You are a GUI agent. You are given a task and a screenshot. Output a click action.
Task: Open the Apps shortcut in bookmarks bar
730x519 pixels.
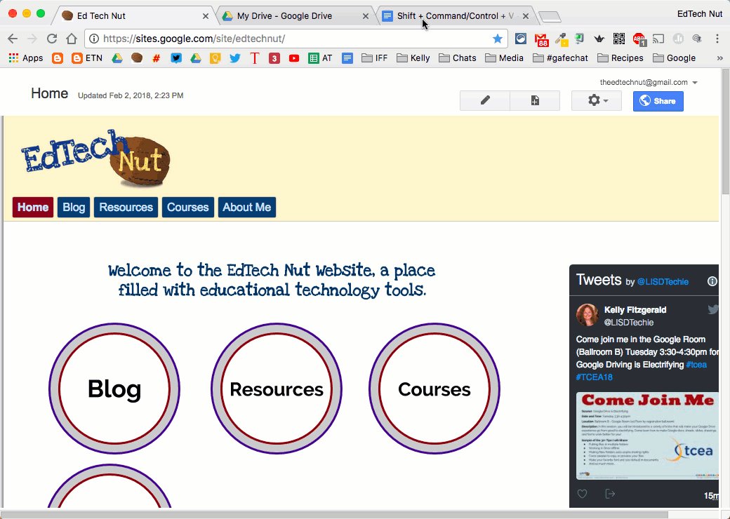coord(26,58)
